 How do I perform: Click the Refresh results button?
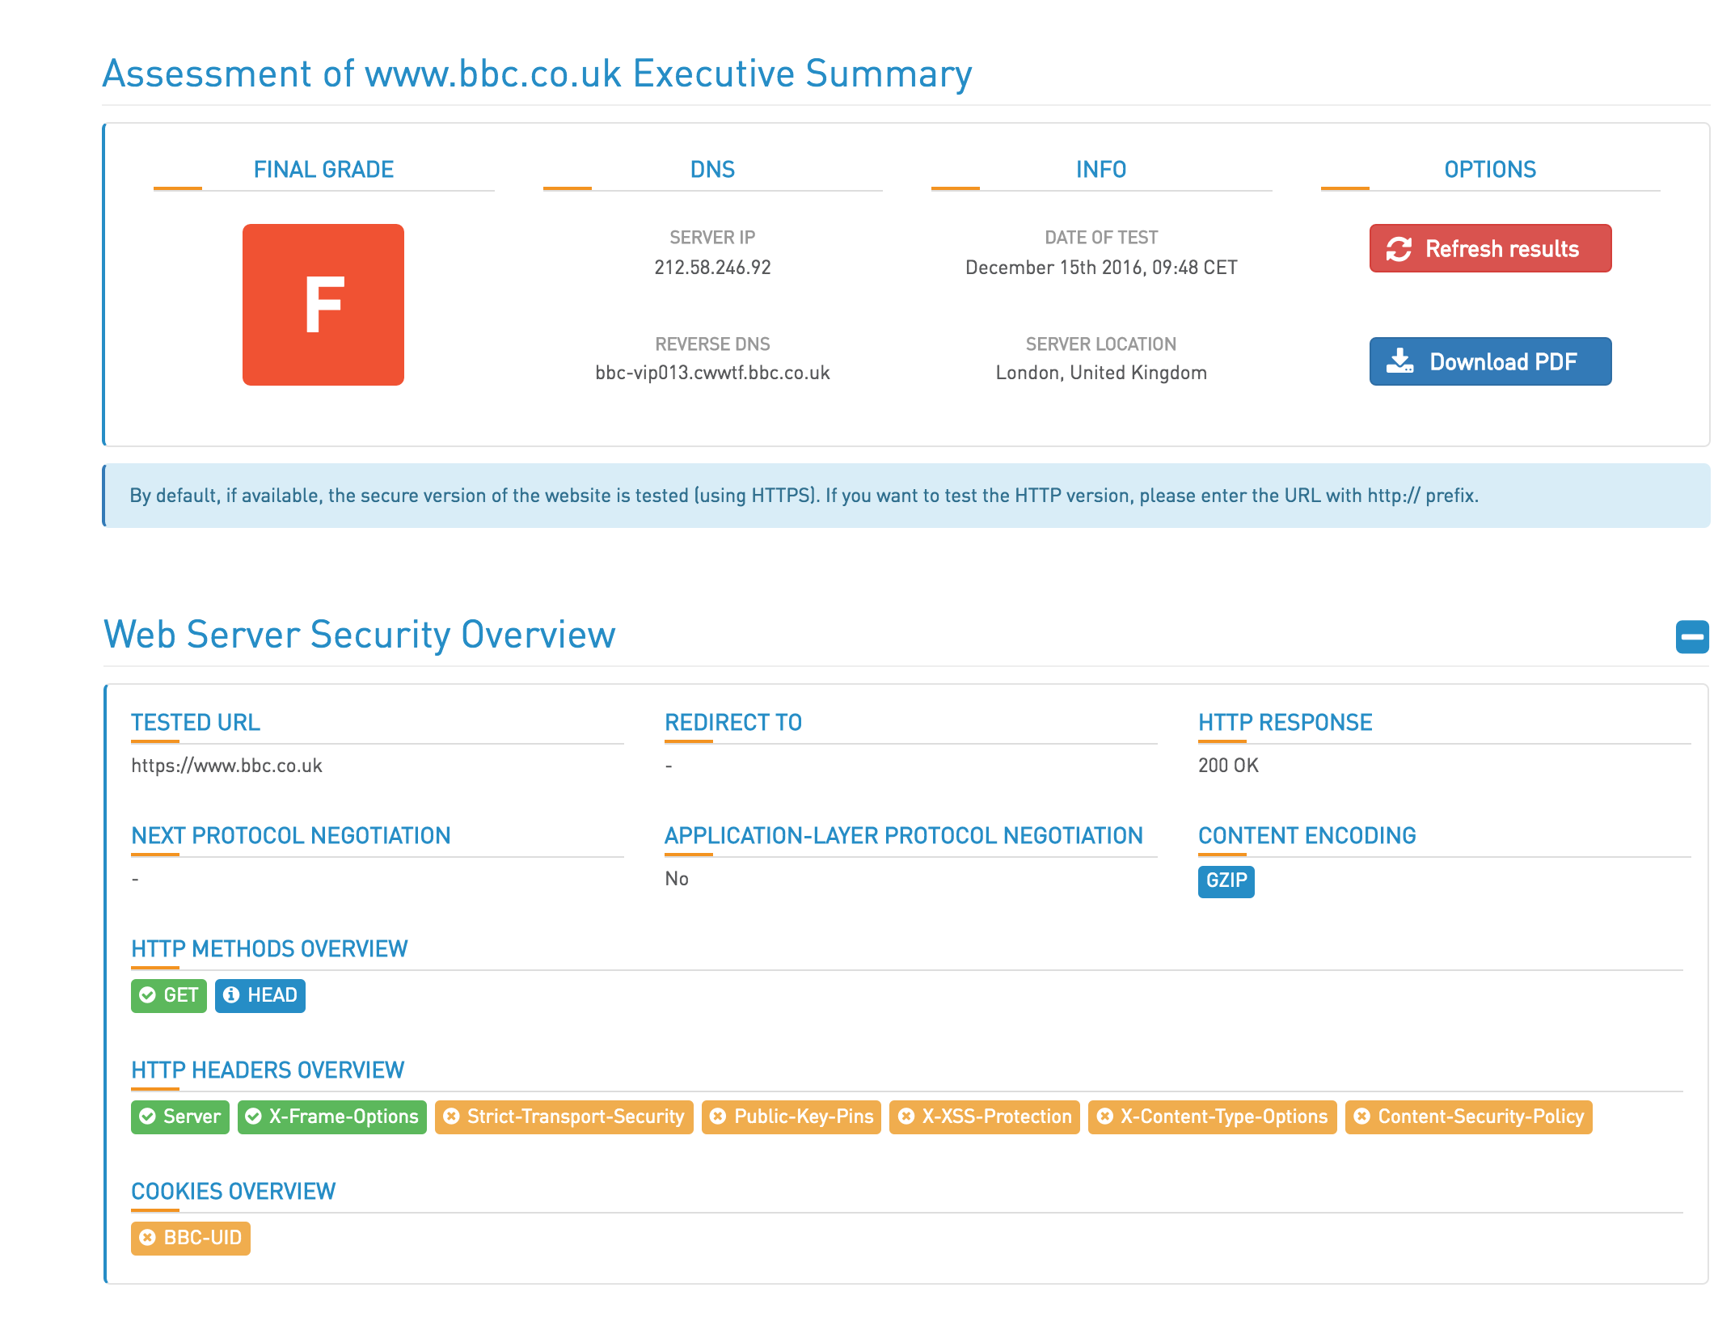tap(1490, 248)
